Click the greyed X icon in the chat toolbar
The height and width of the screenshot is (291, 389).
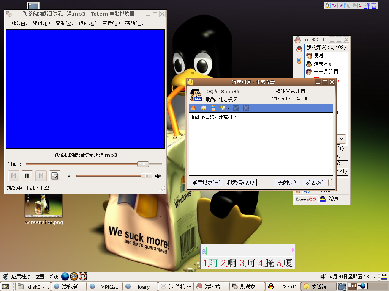[246, 108]
